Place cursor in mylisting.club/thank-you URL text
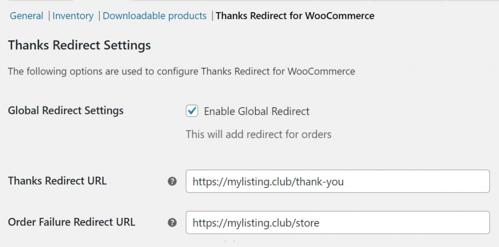 tap(268, 182)
